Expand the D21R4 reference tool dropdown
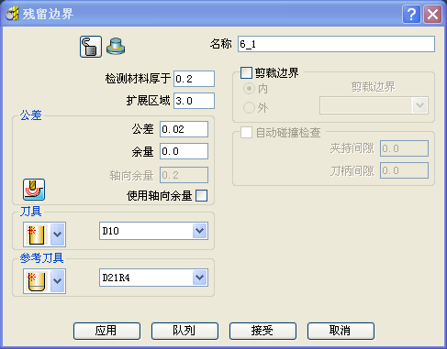447x349 pixels. [200, 278]
